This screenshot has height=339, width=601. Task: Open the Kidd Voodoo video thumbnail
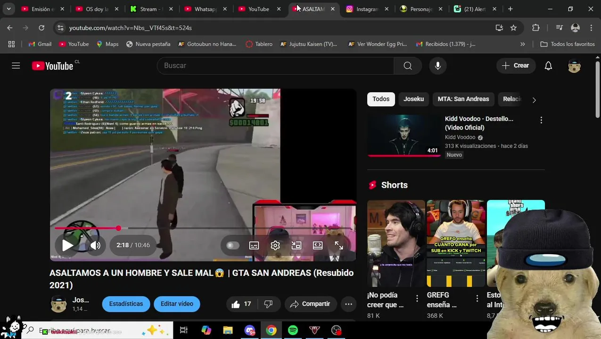point(404,136)
